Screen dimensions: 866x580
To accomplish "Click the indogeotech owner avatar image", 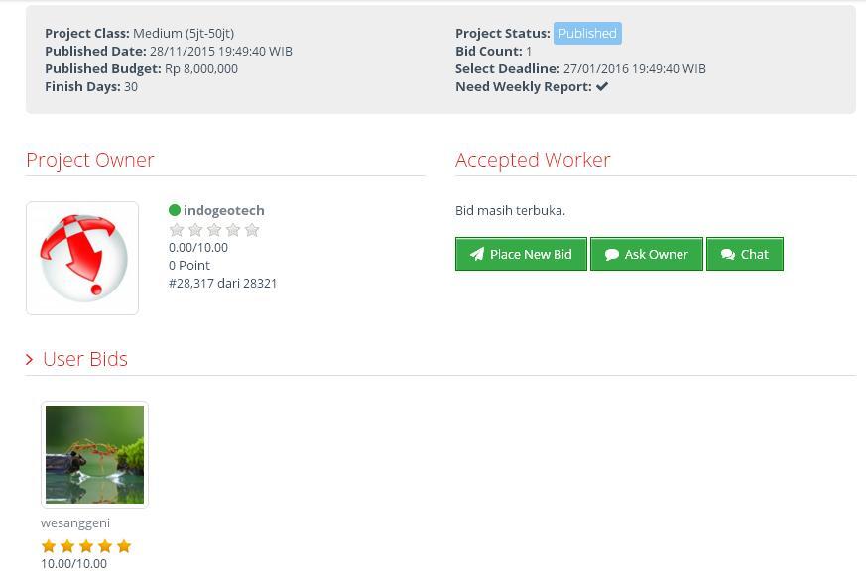I will [82, 258].
